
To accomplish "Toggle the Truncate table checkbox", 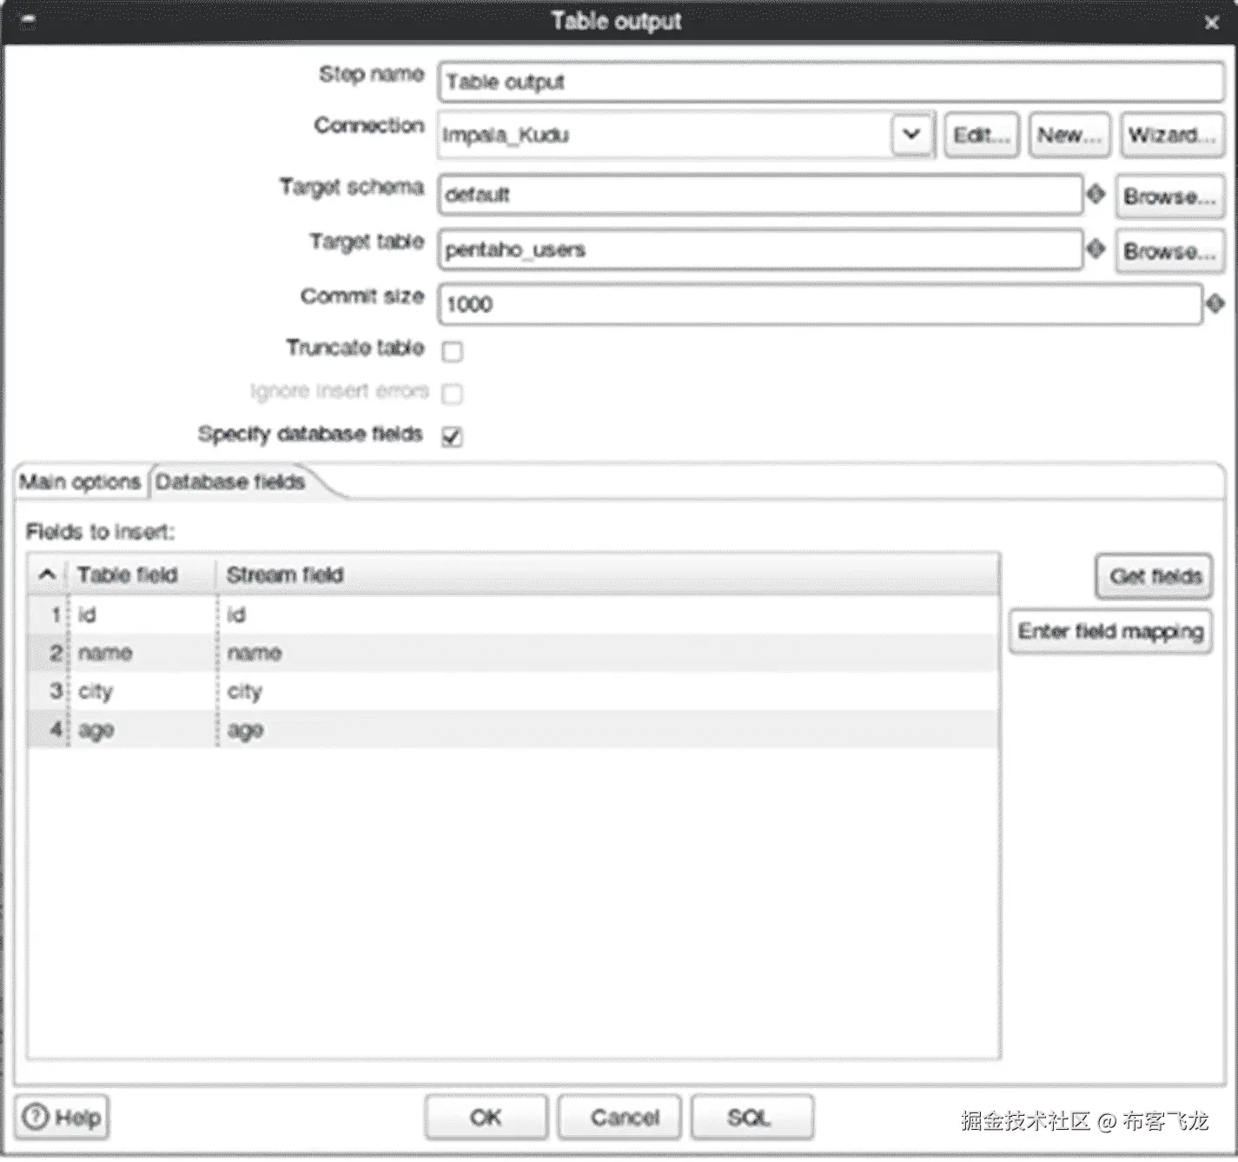I will tap(452, 351).
